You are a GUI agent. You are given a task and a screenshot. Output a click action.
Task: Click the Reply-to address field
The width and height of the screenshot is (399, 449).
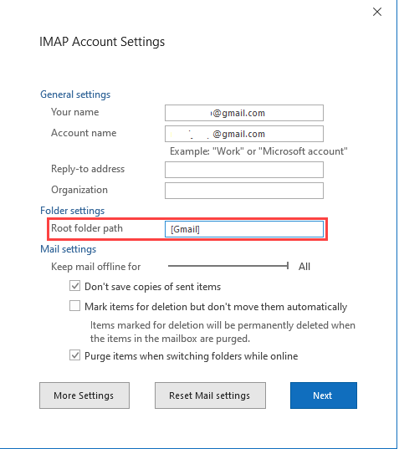[244, 170]
